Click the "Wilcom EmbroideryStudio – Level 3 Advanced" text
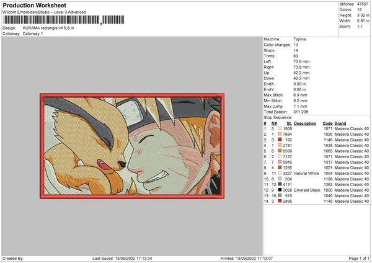This screenshot has height=263, width=372. 44,12
